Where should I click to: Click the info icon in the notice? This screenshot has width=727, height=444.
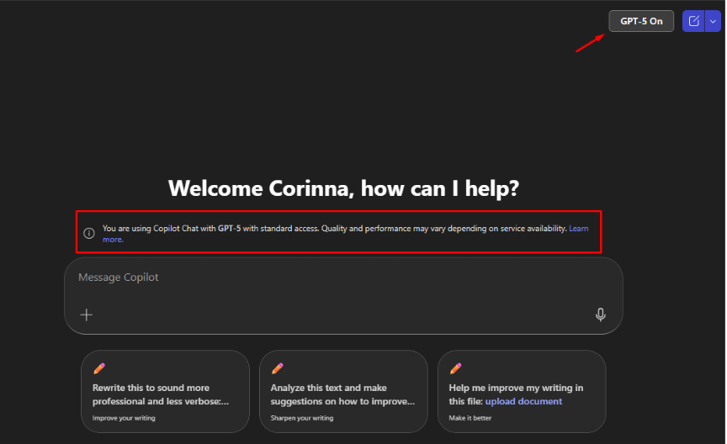tap(89, 233)
